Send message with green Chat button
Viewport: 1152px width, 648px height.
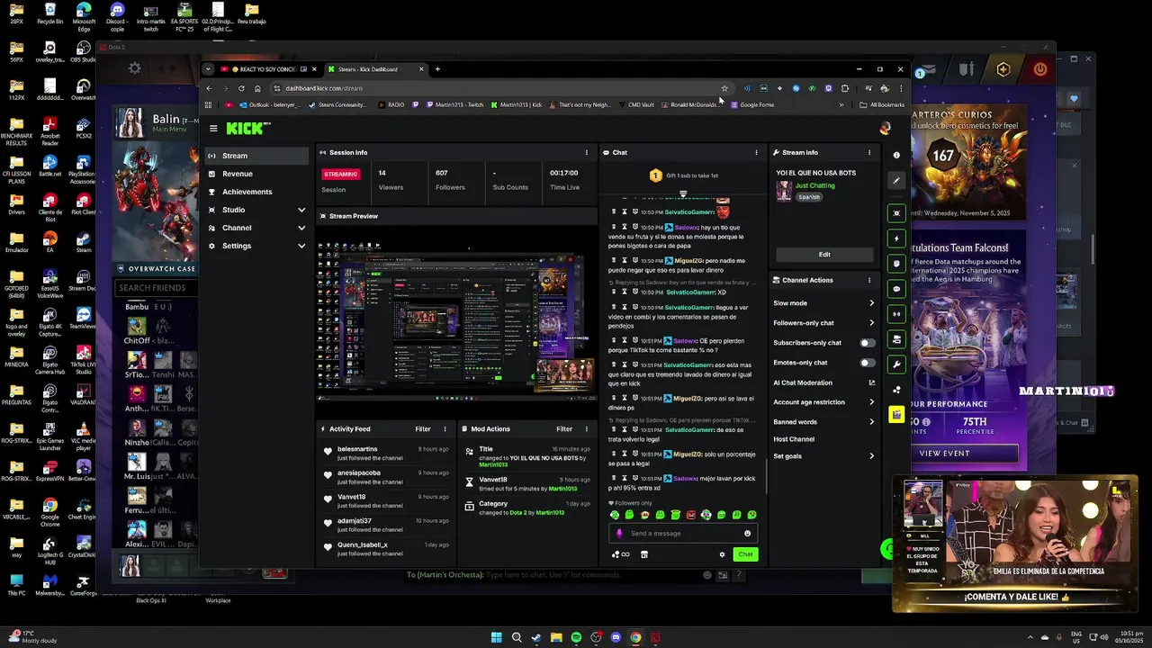pyautogui.click(x=745, y=554)
